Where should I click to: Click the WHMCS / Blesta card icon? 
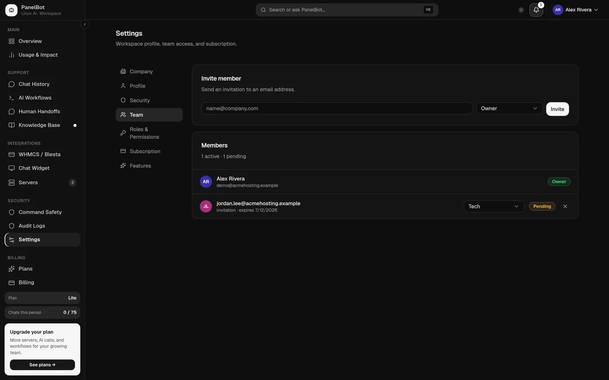click(x=12, y=155)
